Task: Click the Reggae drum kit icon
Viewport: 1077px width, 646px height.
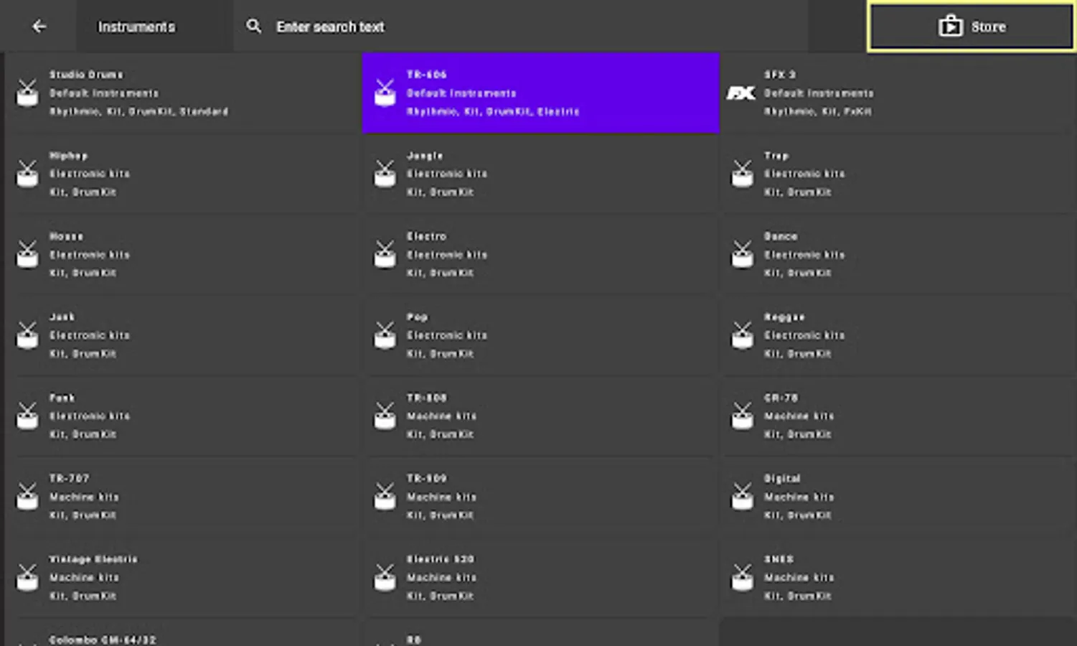Action: click(x=742, y=335)
